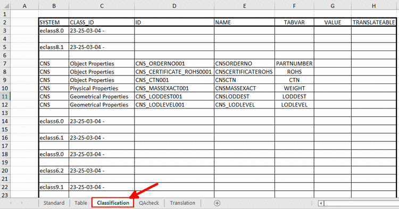Image resolution: width=399 pixels, height=209 pixels.
Task: Select the eclass8.0 cell
Action: pos(54,31)
